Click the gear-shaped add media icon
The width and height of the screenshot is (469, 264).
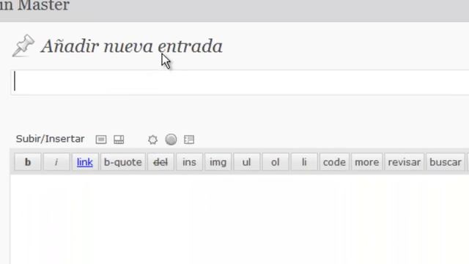tap(152, 139)
